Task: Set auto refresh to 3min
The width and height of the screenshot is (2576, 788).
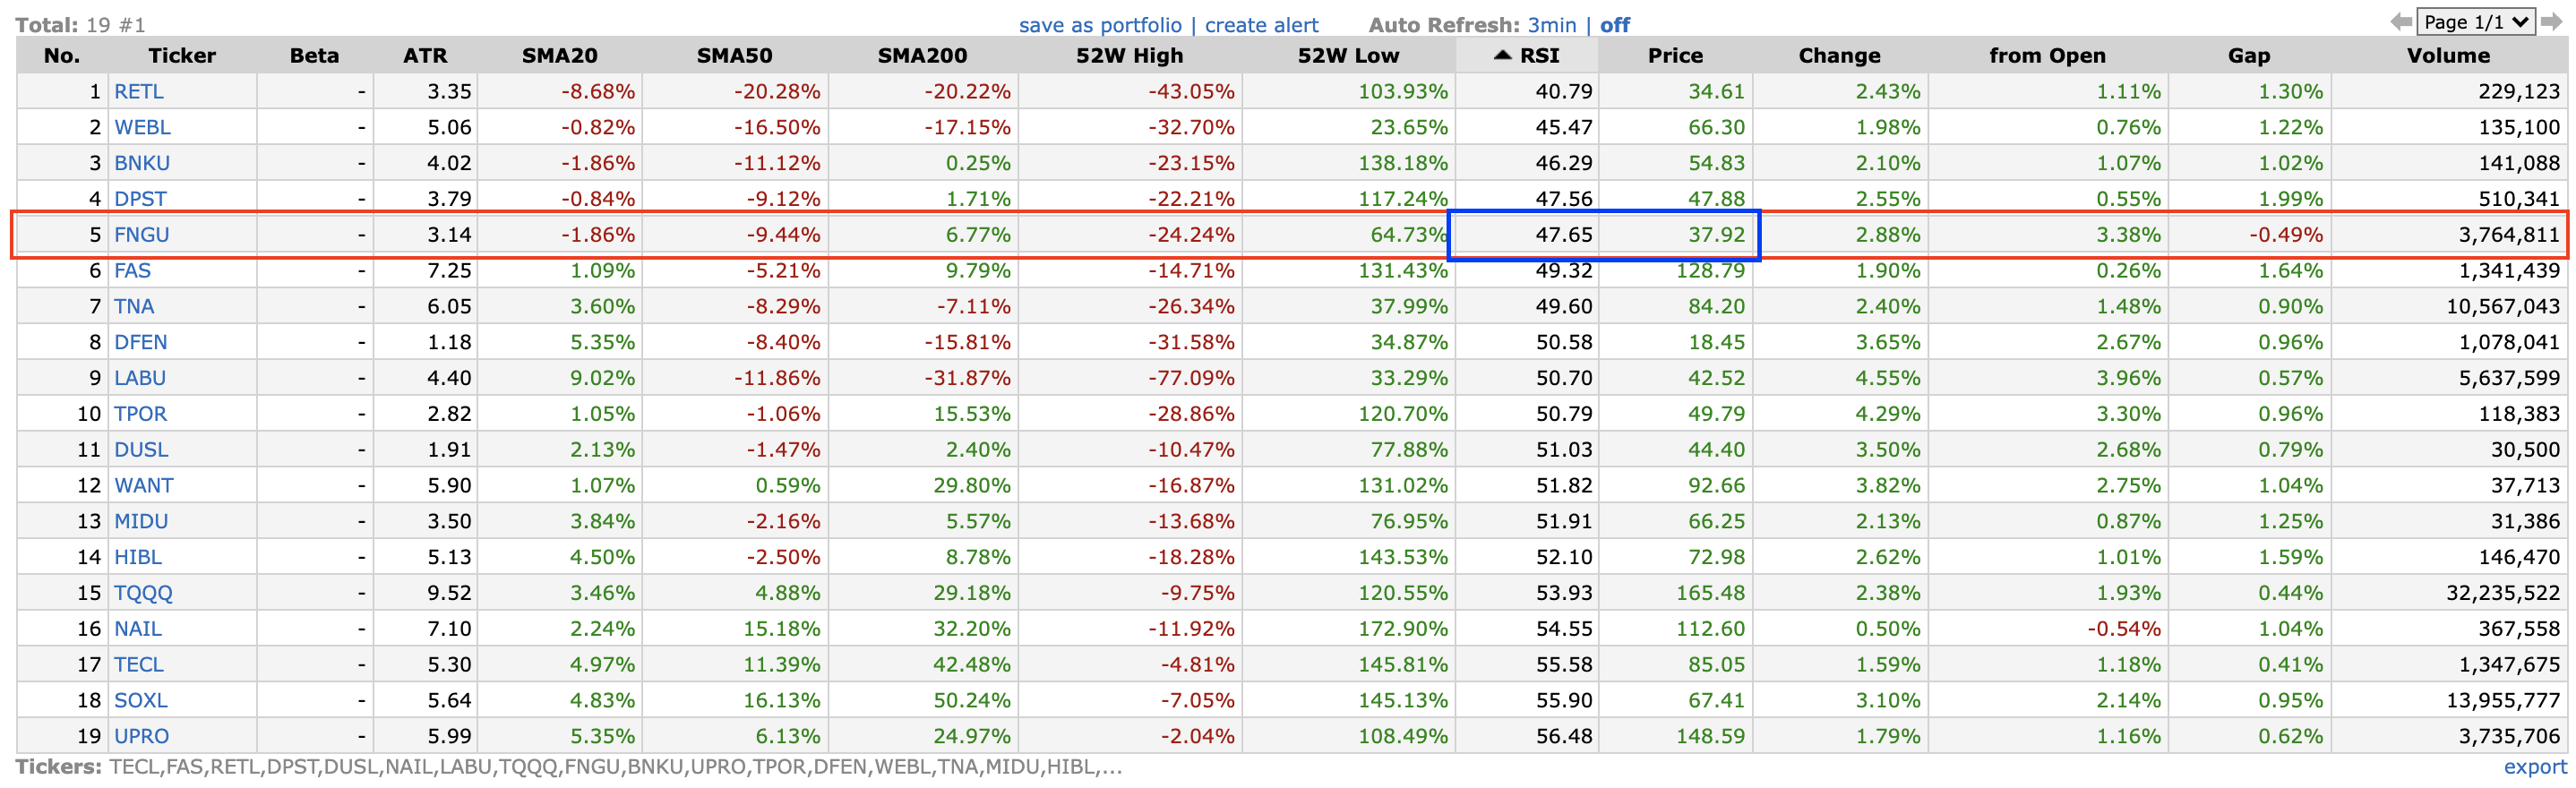Action: tap(1551, 25)
